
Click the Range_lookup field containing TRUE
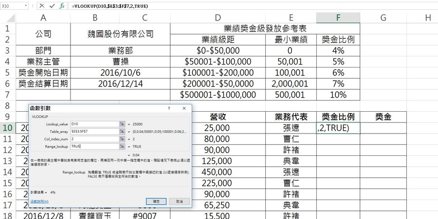(95, 146)
